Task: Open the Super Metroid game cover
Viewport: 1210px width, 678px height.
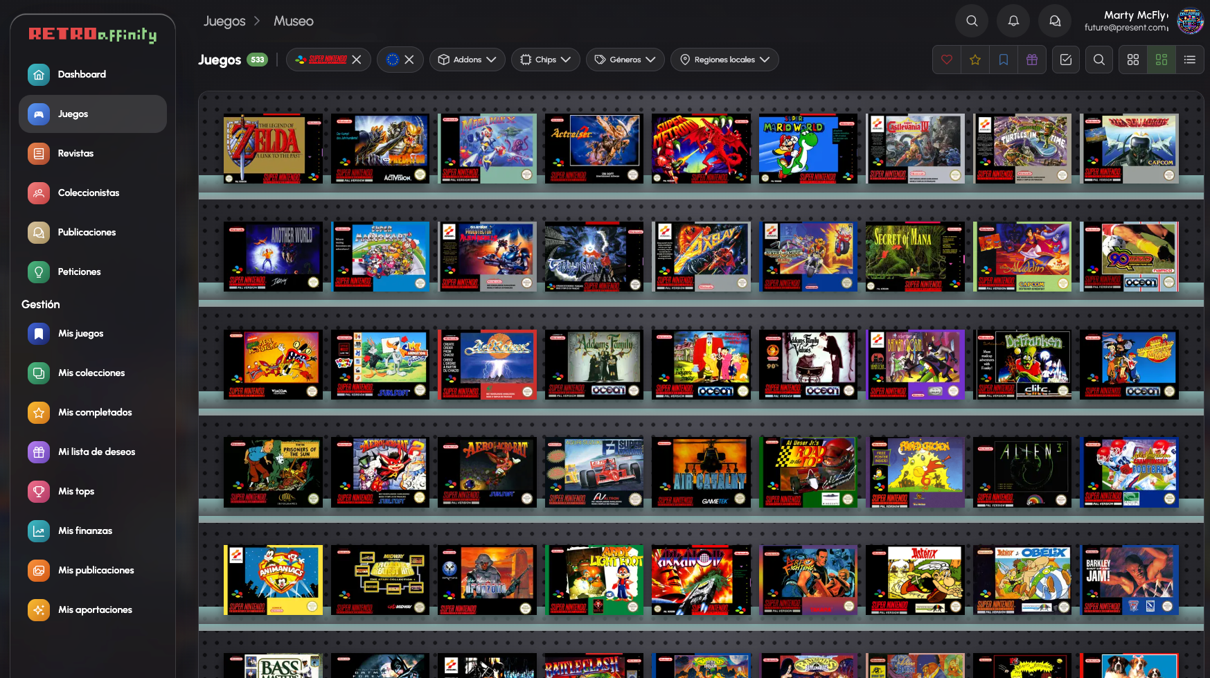Action: tap(701, 149)
